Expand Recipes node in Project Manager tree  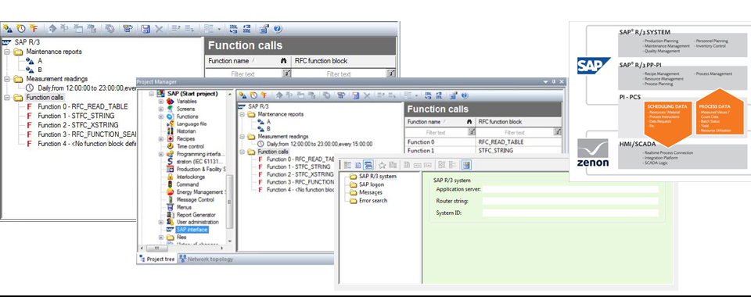pyautogui.click(x=161, y=138)
